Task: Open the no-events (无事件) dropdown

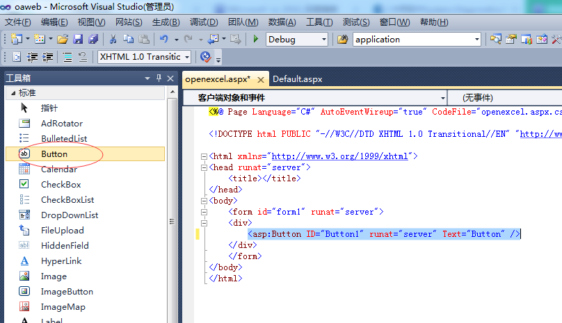Action: [x=505, y=98]
